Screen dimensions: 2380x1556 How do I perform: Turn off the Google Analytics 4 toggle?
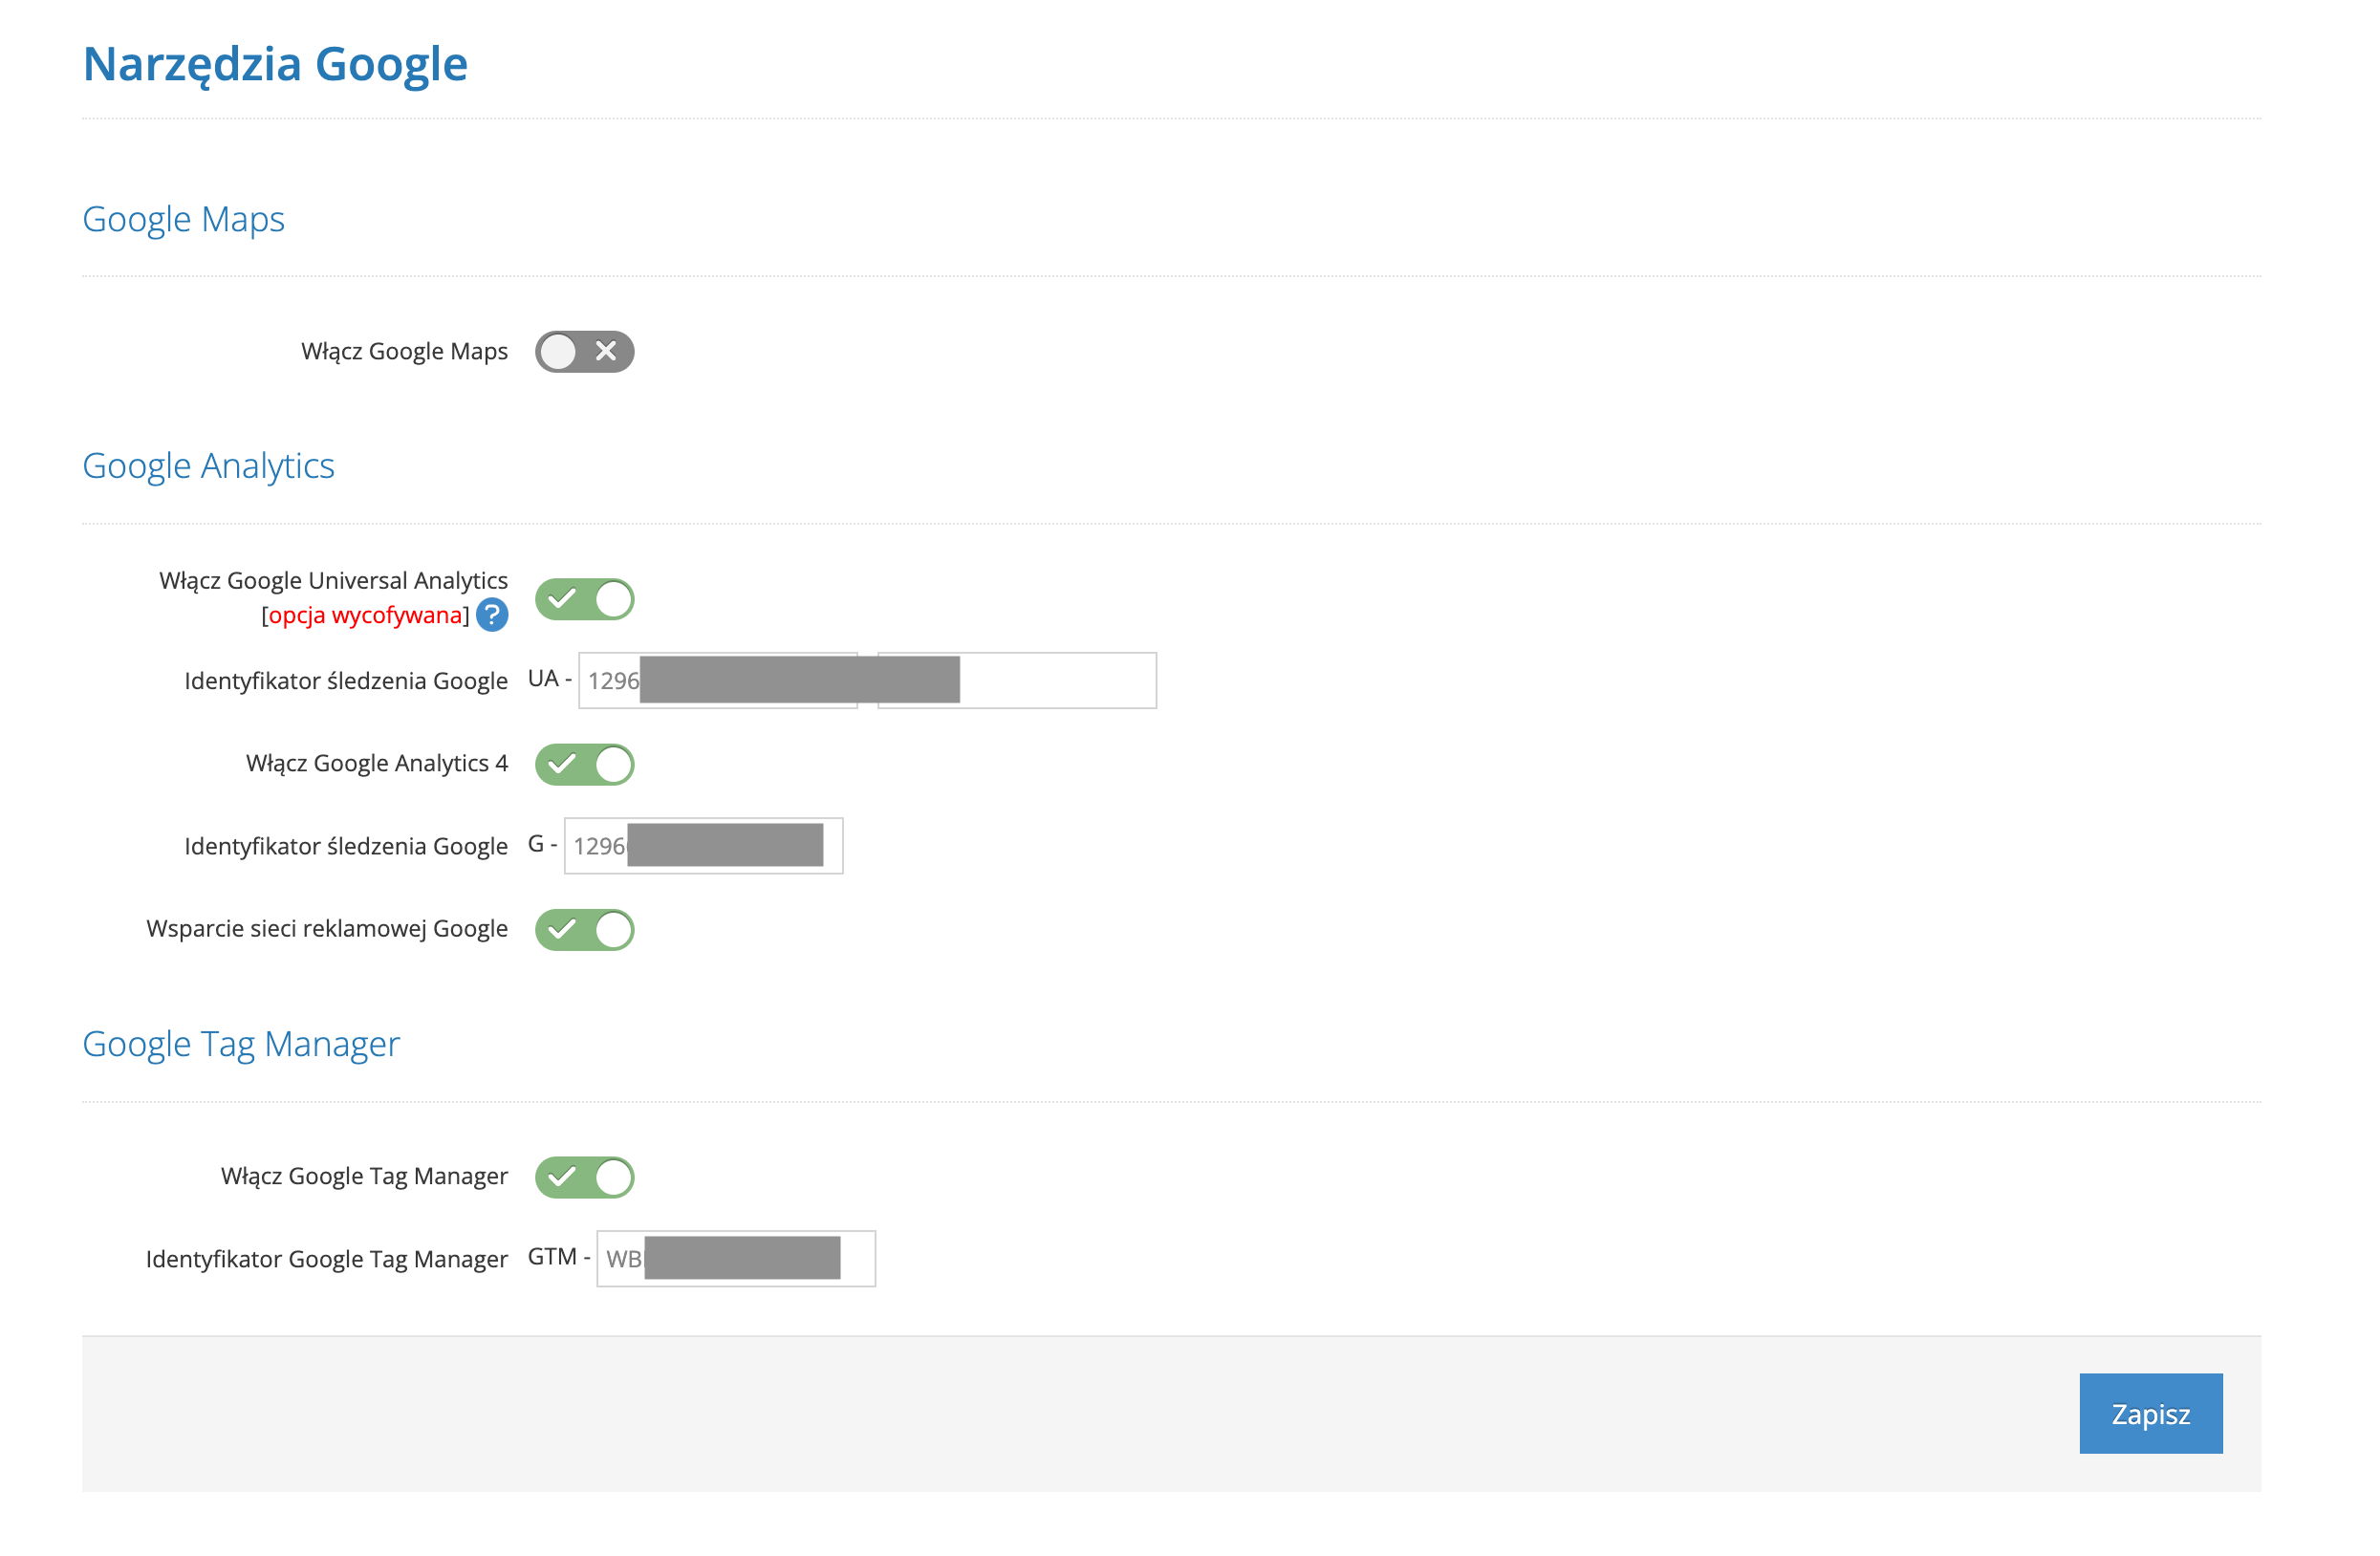pyautogui.click(x=584, y=764)
